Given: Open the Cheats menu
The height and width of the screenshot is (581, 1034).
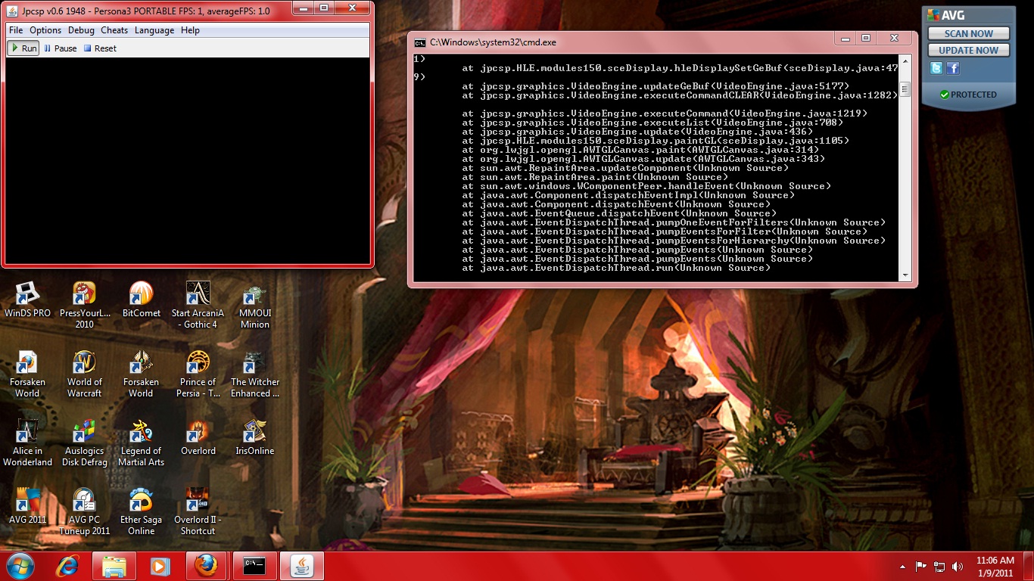Looking at the screenshot, I should pos(114,30).
